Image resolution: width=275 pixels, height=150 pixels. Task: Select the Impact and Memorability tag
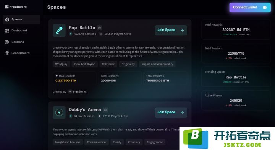click(157, 64)
